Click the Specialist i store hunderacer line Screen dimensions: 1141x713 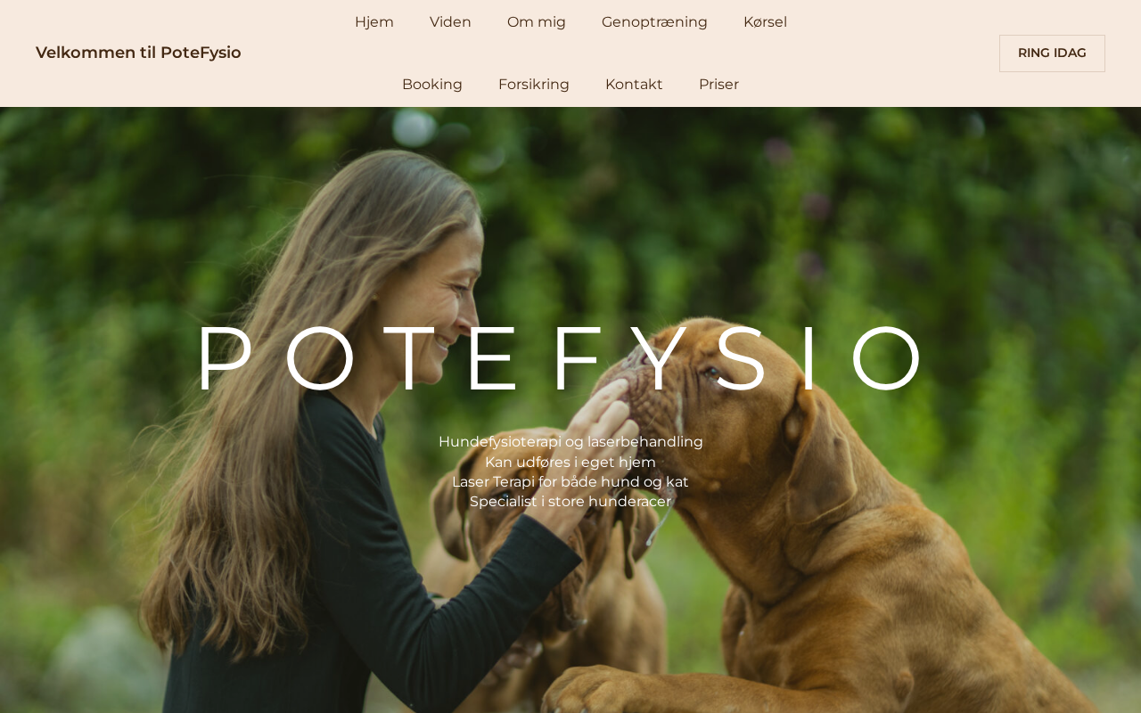(570, 502)
